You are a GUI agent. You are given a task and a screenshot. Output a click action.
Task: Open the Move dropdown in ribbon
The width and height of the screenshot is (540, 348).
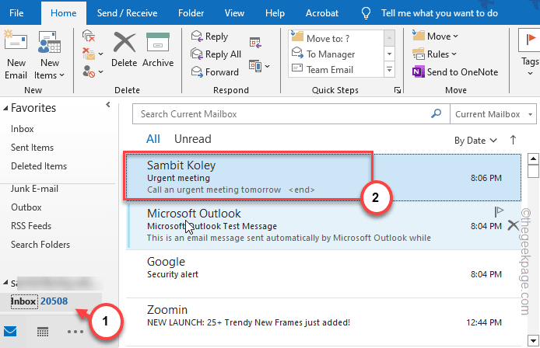(435, 36)
